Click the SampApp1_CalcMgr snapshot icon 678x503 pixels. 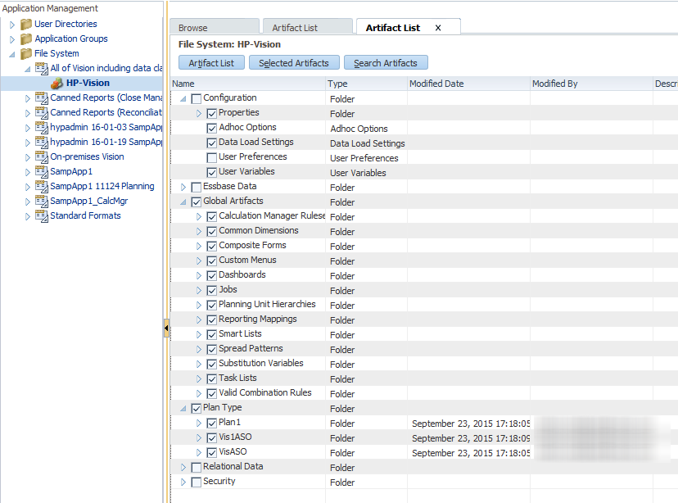pos(42,201)
